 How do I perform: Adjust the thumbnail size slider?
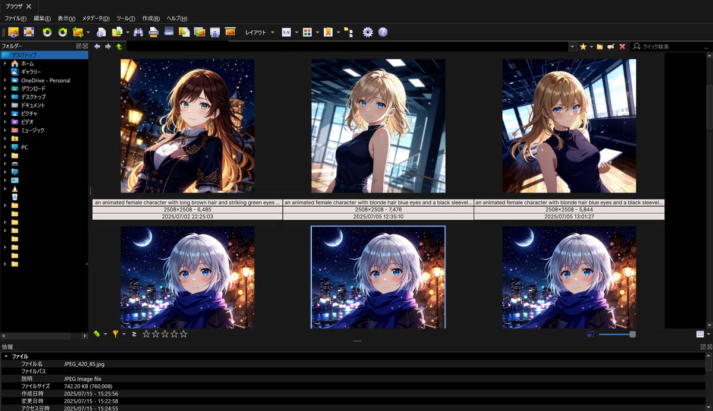point(632,334)
